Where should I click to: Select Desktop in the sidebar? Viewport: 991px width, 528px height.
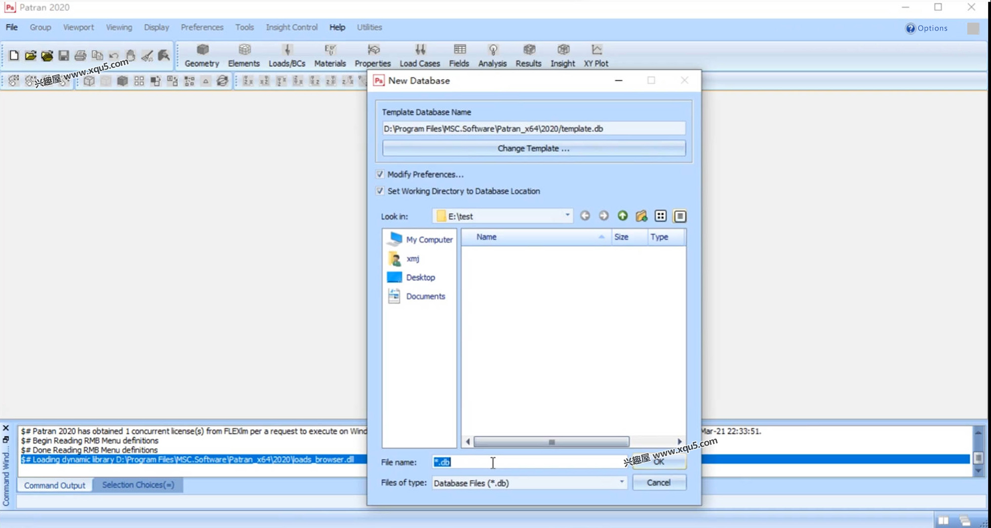click(x=411, y=277)
